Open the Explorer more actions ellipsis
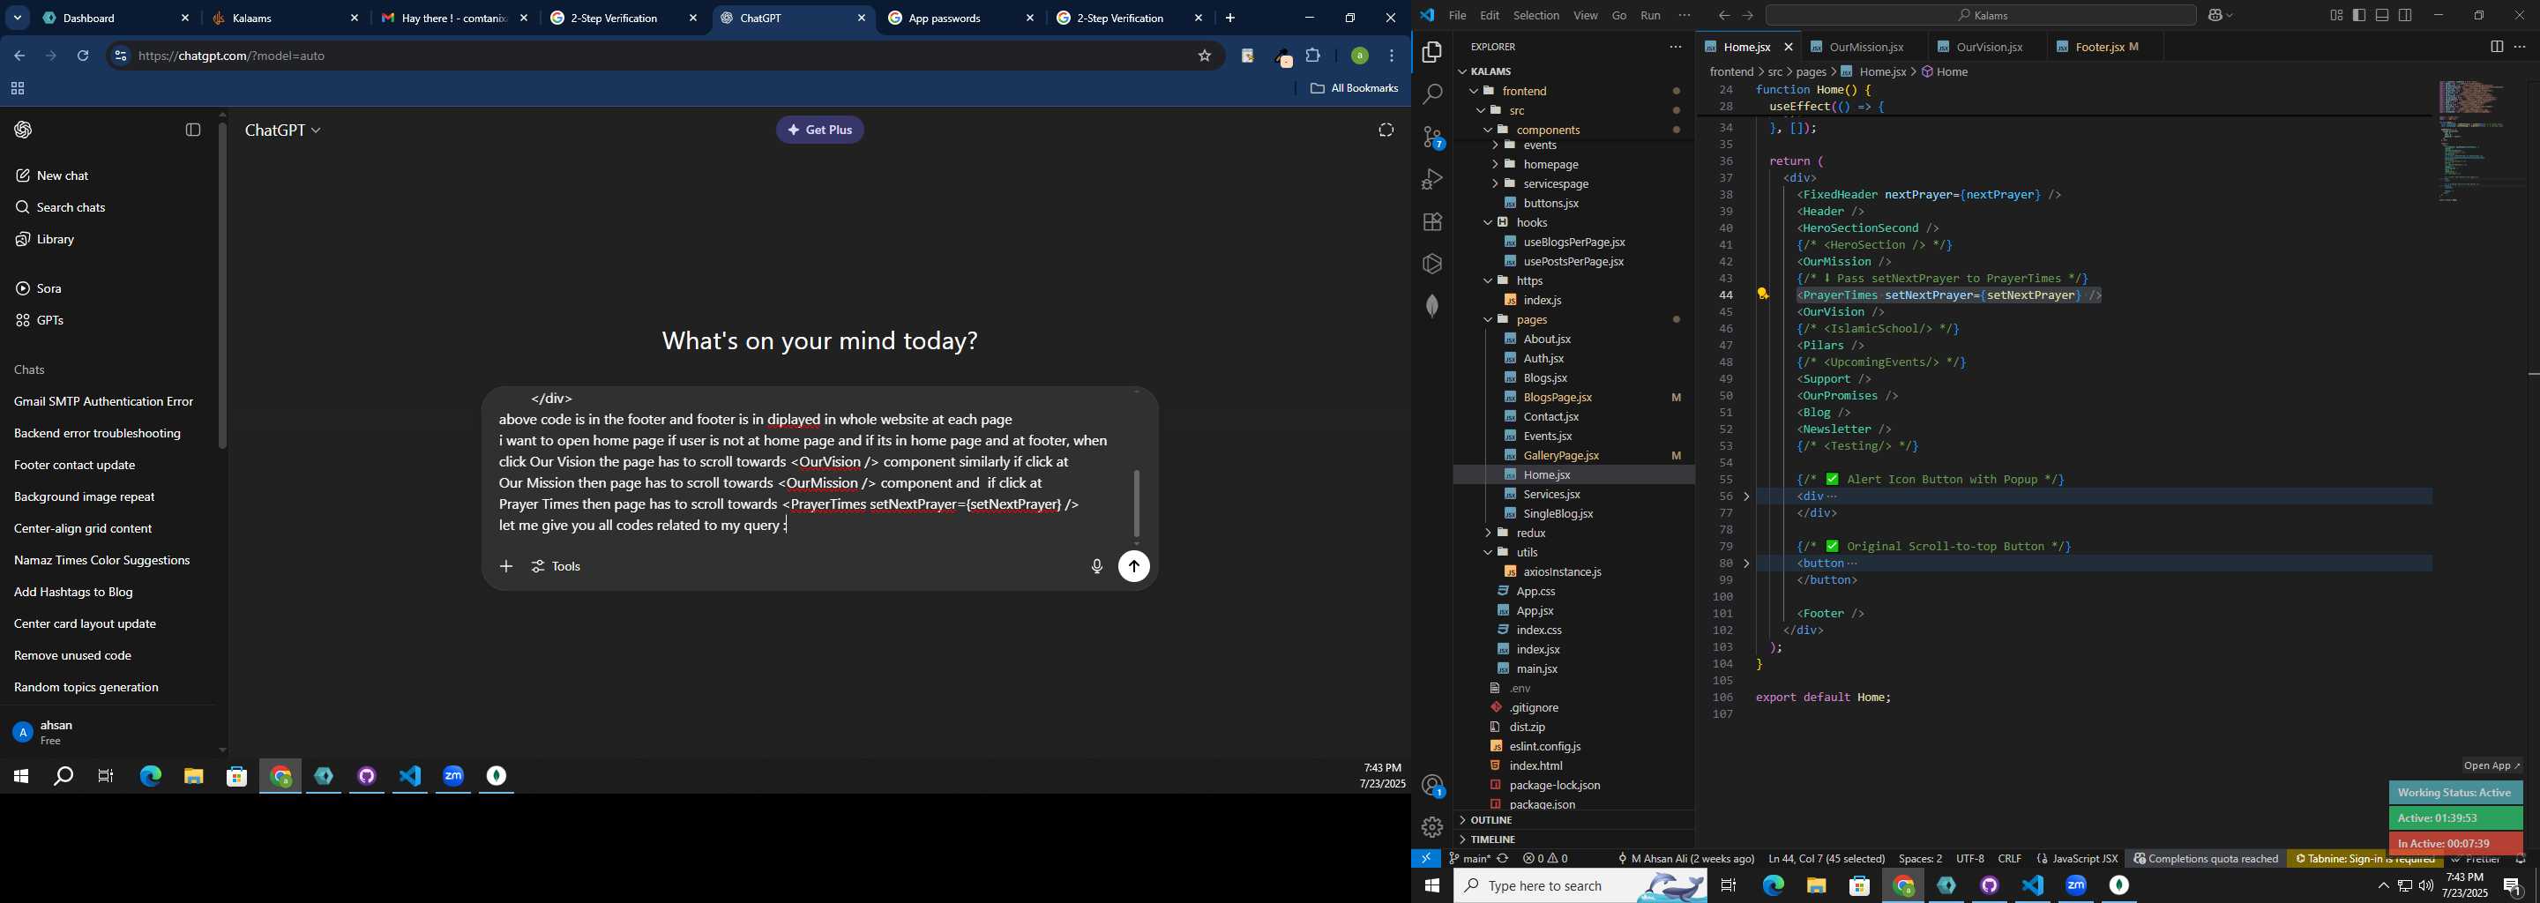 [1676, 47]
